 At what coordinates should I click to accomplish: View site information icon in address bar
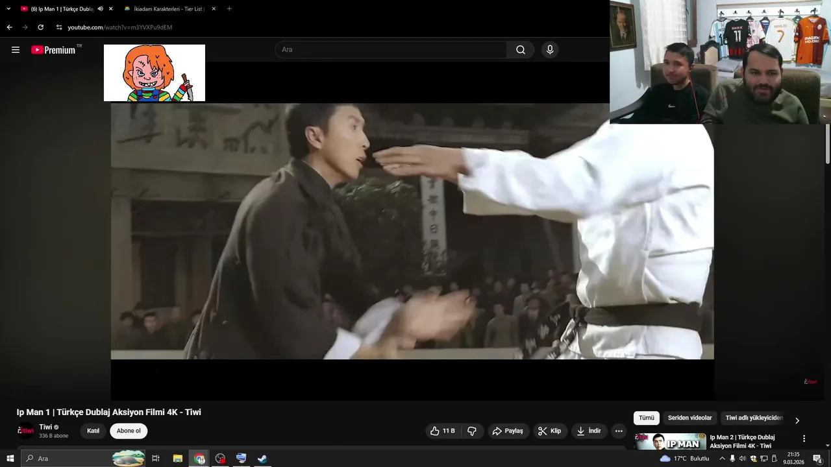click(x=59, y=27)
